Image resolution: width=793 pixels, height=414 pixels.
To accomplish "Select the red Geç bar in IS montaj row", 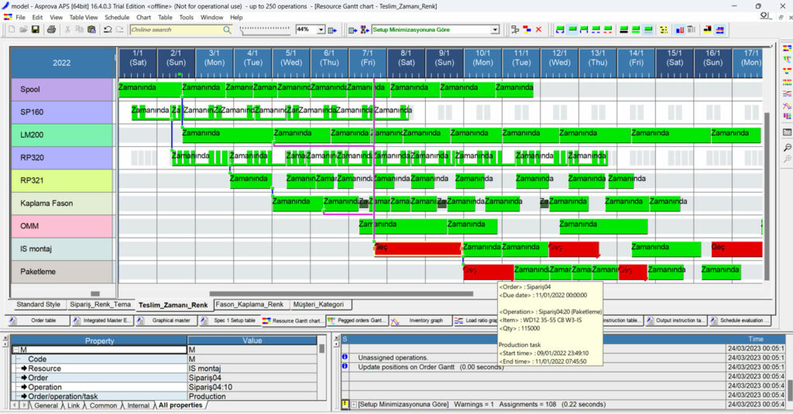I will [x=417, y=248].
